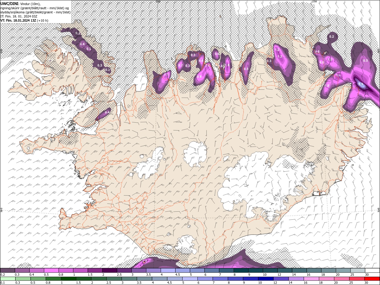Click the 1.4 snowfall value label
The width and height of the screenshot is (380, 285).
[x=338, y=75]
